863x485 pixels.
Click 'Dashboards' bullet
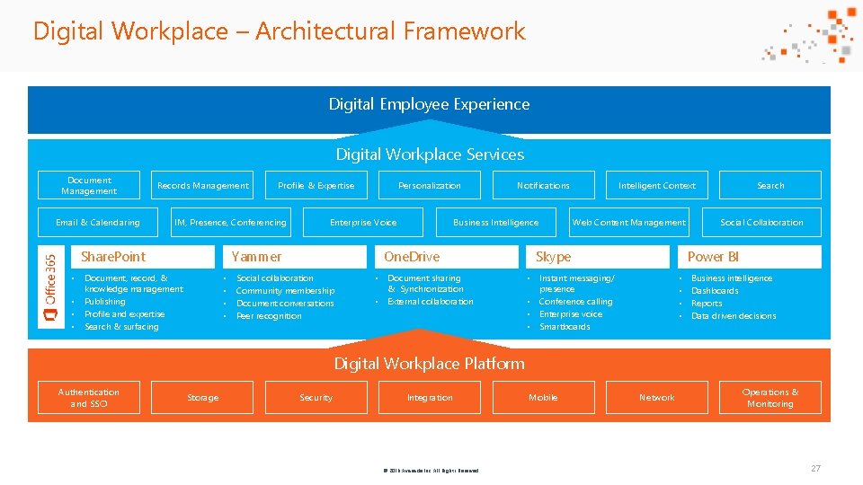pyautogui.click(x=715, y=291)
